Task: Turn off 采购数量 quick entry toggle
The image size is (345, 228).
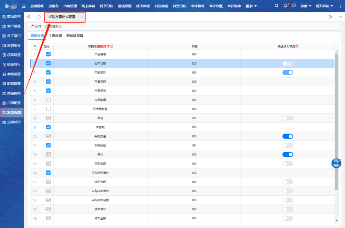Action: pos(287,136)
